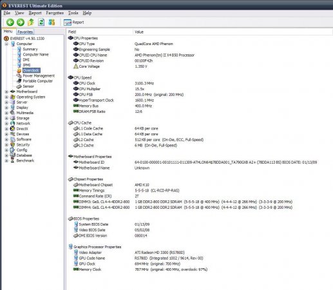Click the Display monitor icon in tree

coord(13,108)
